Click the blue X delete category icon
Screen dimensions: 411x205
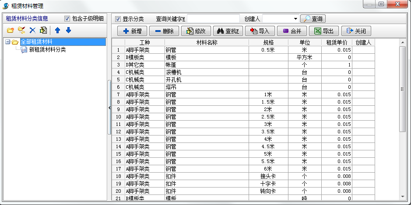click(32, 31)
